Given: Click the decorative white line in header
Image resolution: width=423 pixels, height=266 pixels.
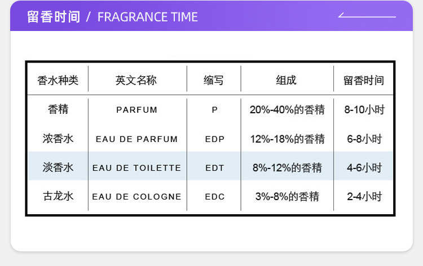Looking at the screenshot, I should point(367,16).
